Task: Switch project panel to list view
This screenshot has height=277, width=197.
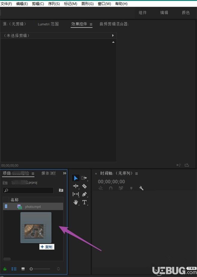Action: point(14,269)
